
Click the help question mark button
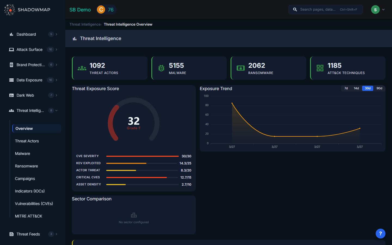(x=380, y=234)
